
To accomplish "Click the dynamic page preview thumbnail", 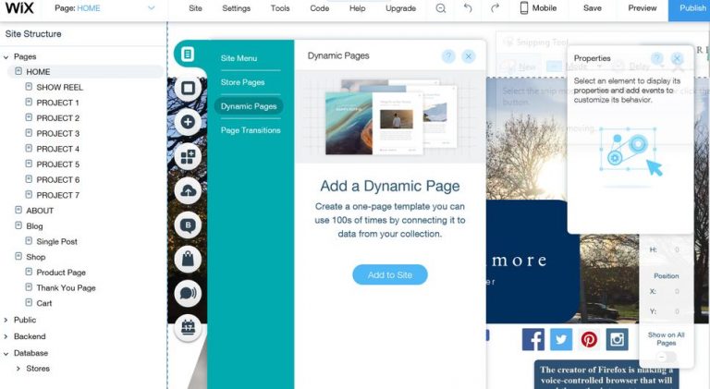I will (x=391, y=116).
